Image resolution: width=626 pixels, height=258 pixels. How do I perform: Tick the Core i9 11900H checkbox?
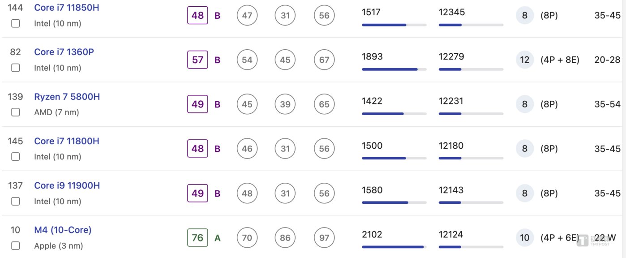(x=16, y=201)
